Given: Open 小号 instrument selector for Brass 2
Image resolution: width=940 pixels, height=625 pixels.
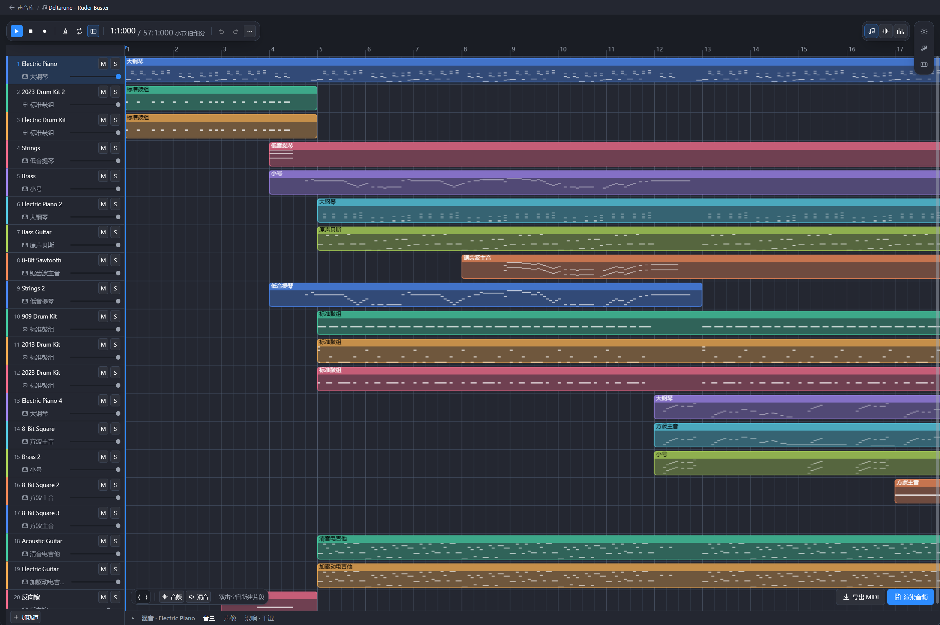Looking at the screenshot, I should coord(32,470).
